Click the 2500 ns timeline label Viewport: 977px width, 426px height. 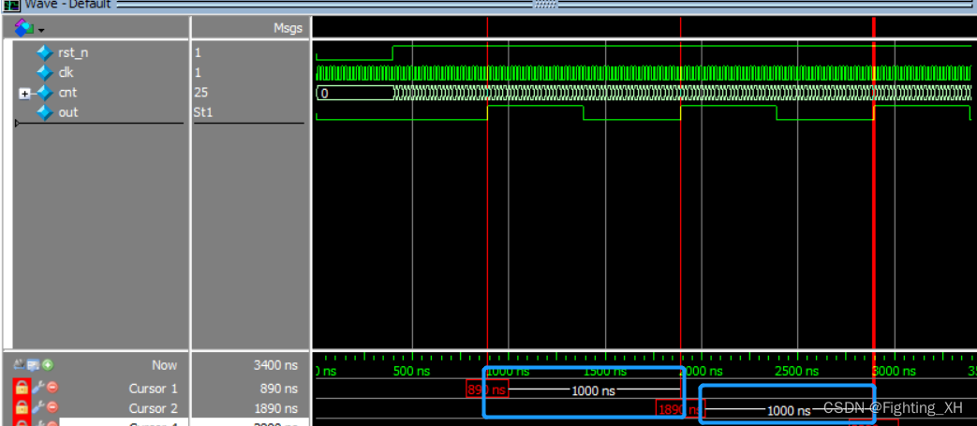pos(796,372)
